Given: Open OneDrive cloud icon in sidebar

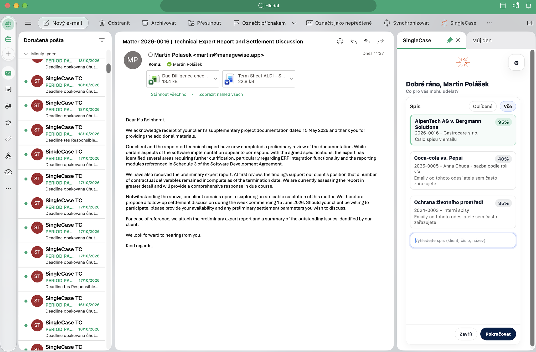Looking at the screenshot, I should pyautogui.click(x=8, y=172).
